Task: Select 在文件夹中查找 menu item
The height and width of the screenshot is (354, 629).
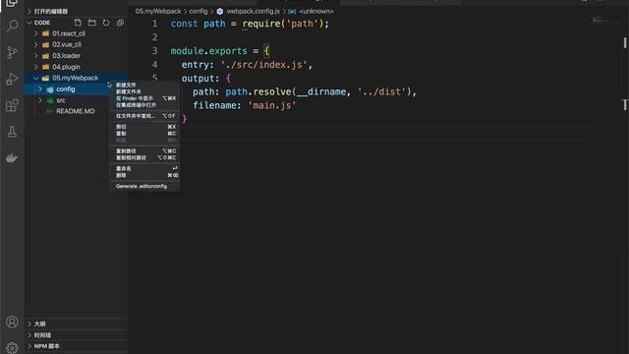Action: click(x=144, y=116)
